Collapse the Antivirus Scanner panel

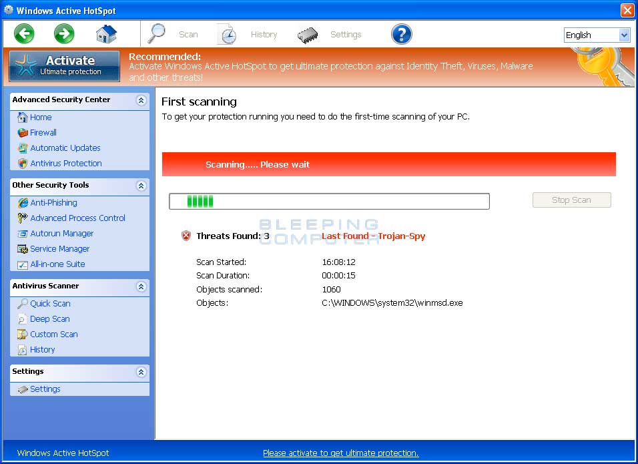[x=140, y=286]
